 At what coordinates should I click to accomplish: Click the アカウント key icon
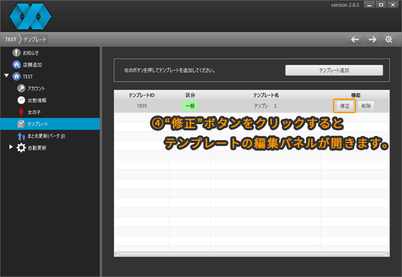21,89
